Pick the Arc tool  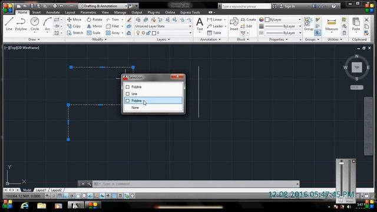(x=47, y=24)
